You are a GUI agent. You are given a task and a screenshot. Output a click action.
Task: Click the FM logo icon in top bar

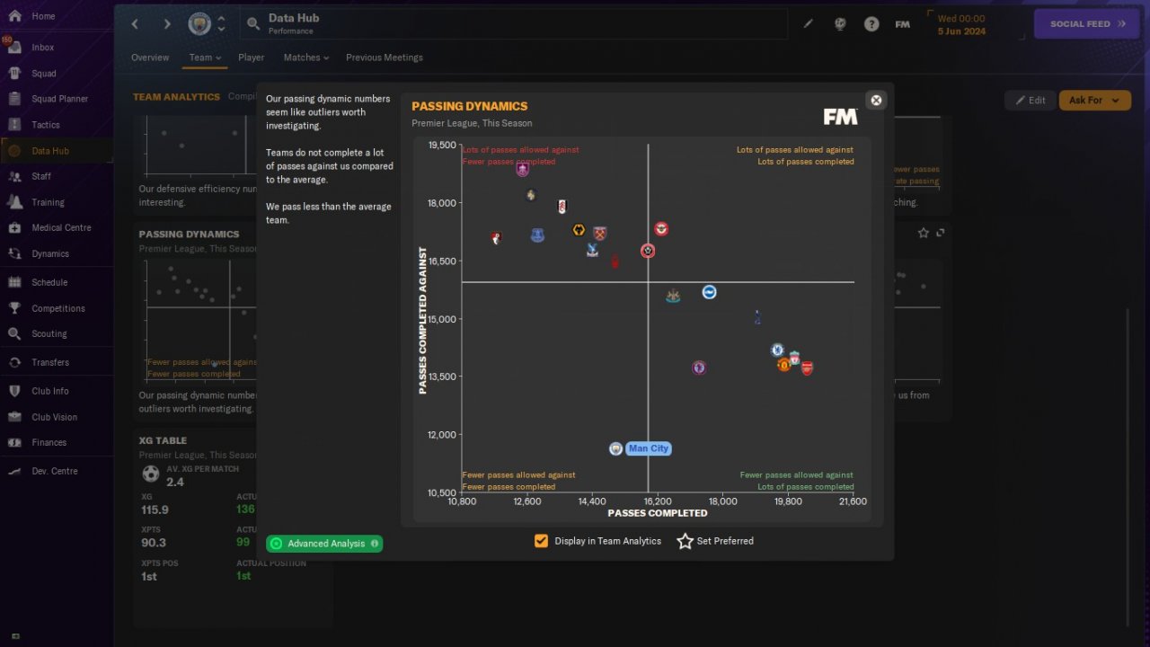click(x=903, y=24)
